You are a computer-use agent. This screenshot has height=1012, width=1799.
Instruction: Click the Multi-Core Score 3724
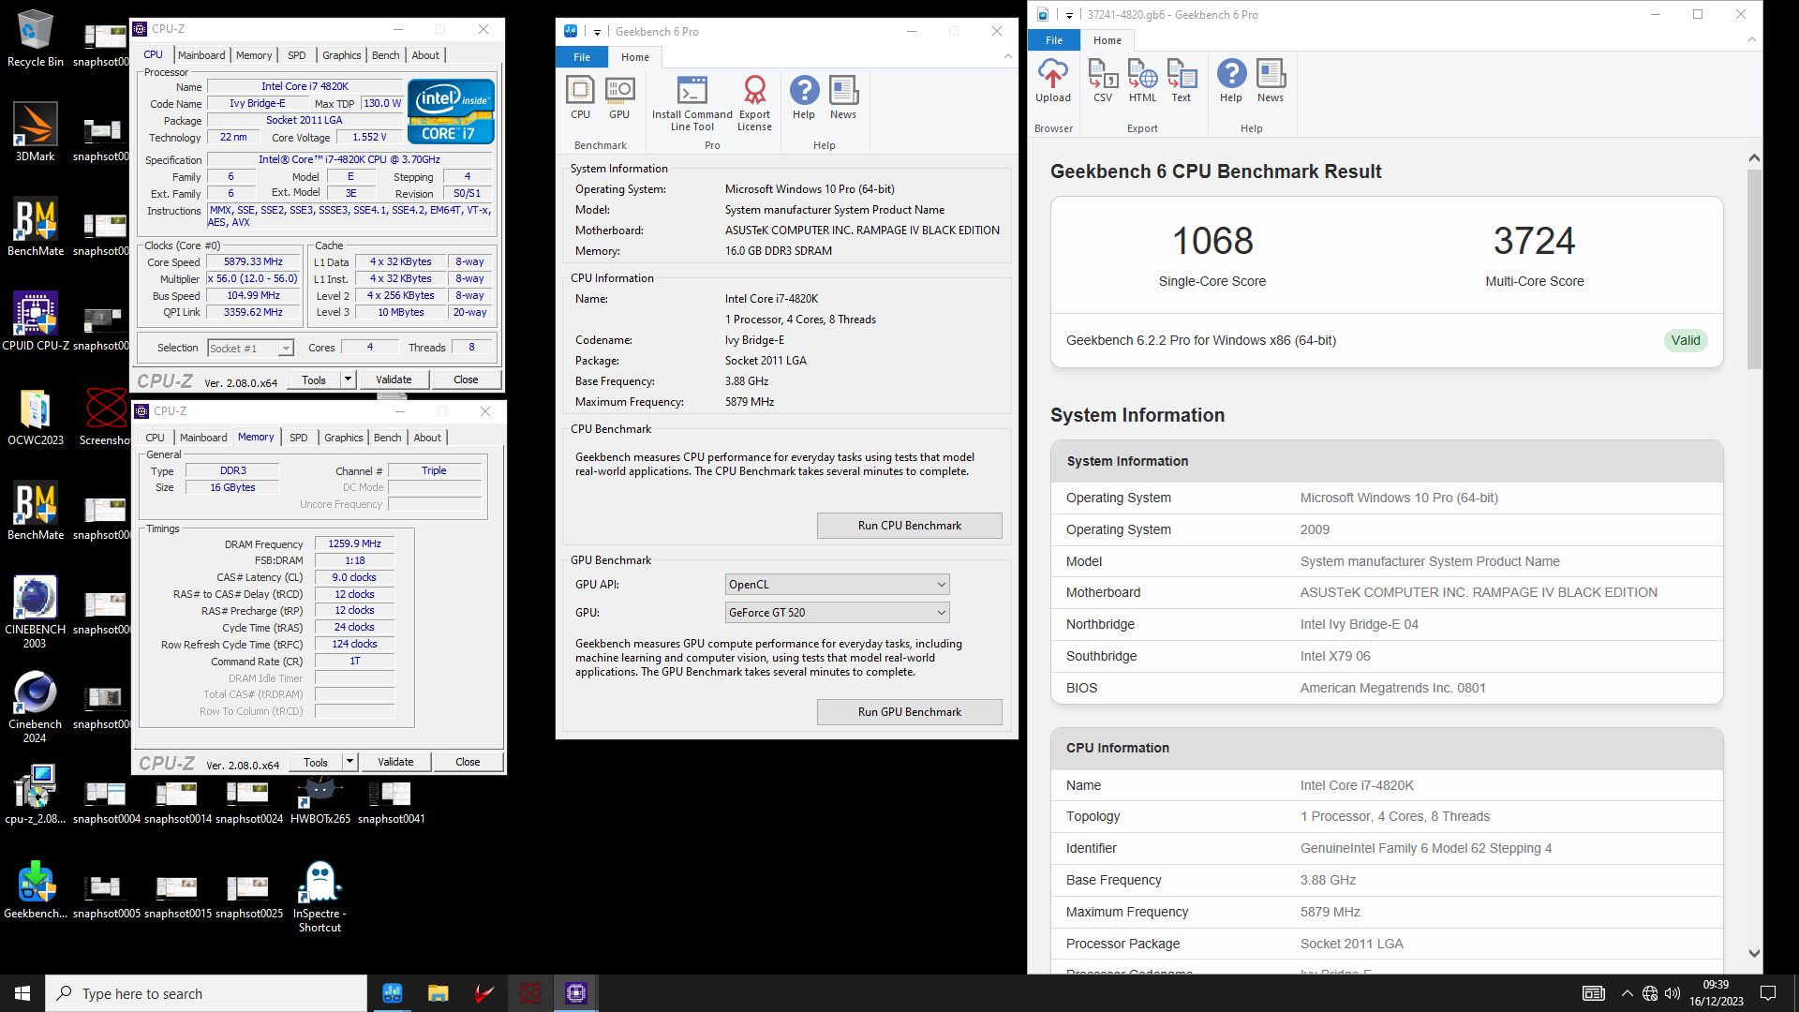[1534, 241]
